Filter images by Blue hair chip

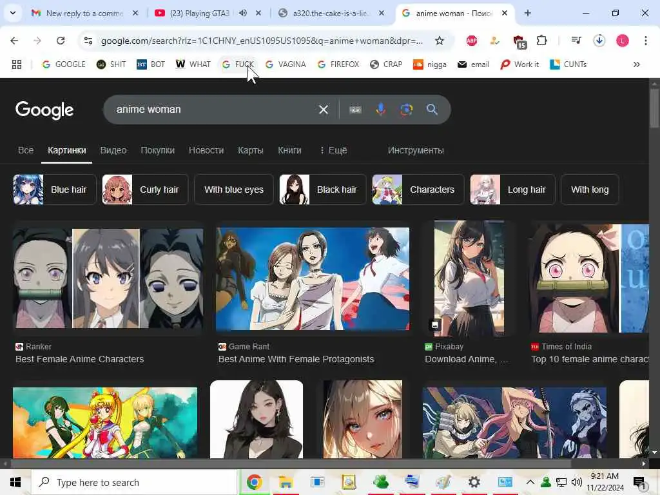tap(55, 189)
